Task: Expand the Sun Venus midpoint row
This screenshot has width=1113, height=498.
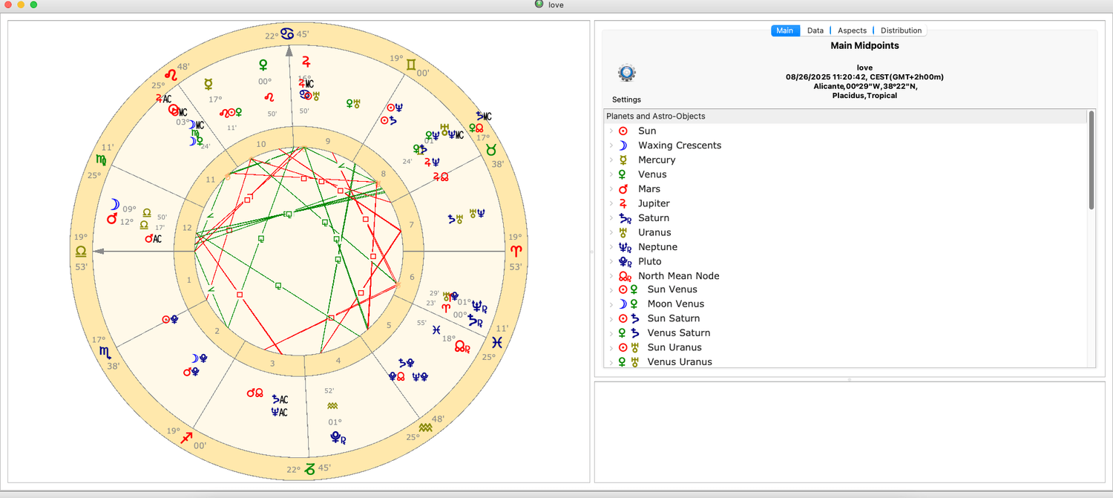Action: 611,289
